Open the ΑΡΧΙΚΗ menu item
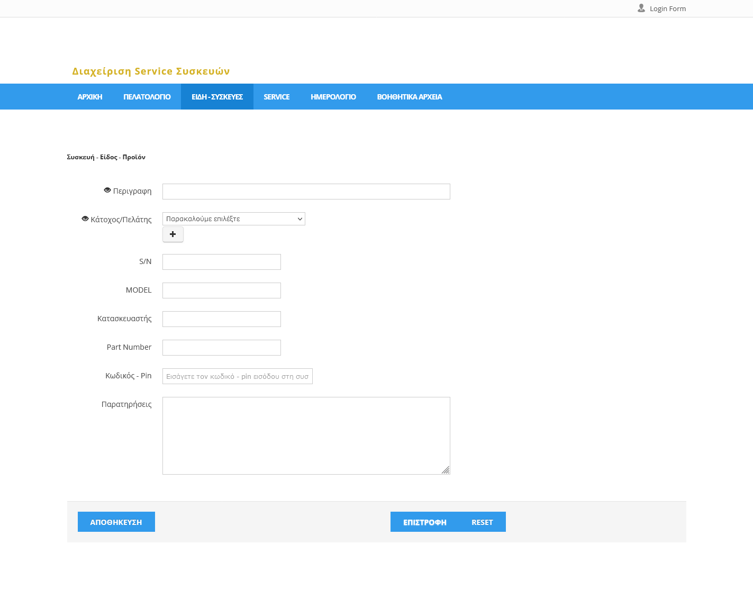The height and width of the screenshot is (590, 753). 90,97
